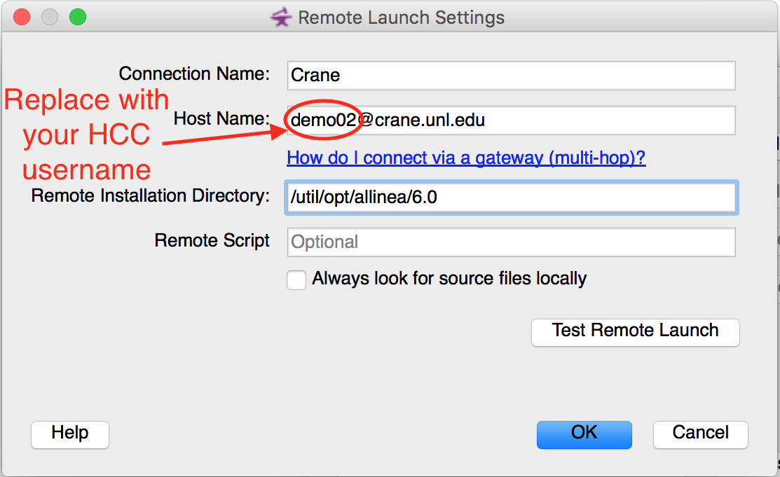Screen dimensions: 780x477
Task: Dismiss the dialog with Cancel
Action: point(700,434)
